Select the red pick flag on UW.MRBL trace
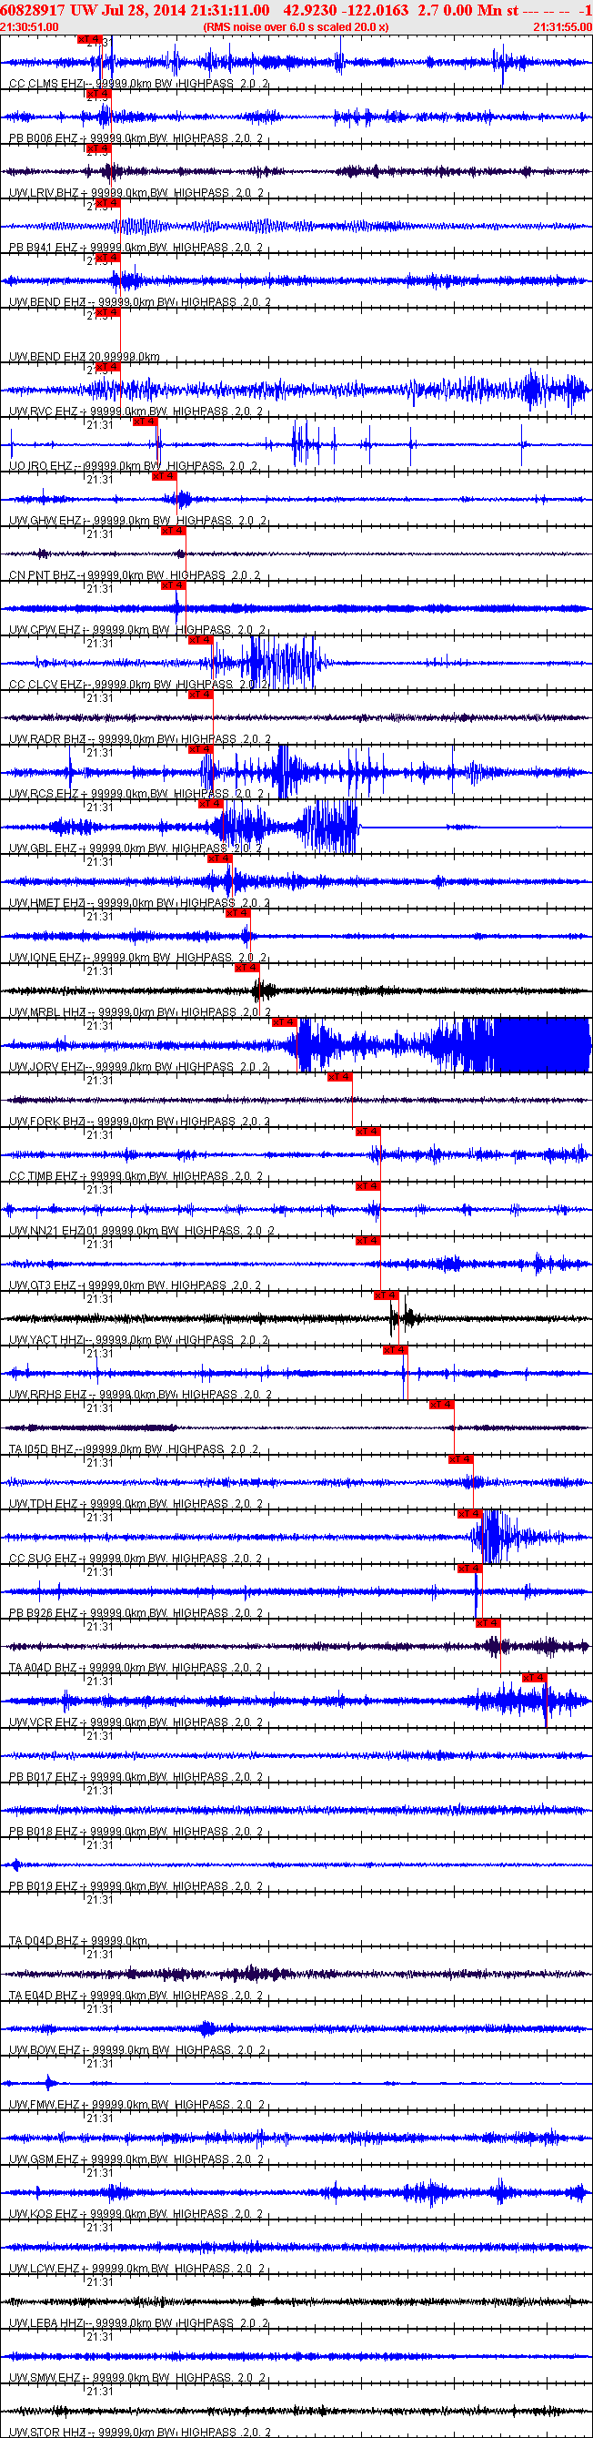Image resolution: width=593 pixels, height=2438 pixels. 246,969
